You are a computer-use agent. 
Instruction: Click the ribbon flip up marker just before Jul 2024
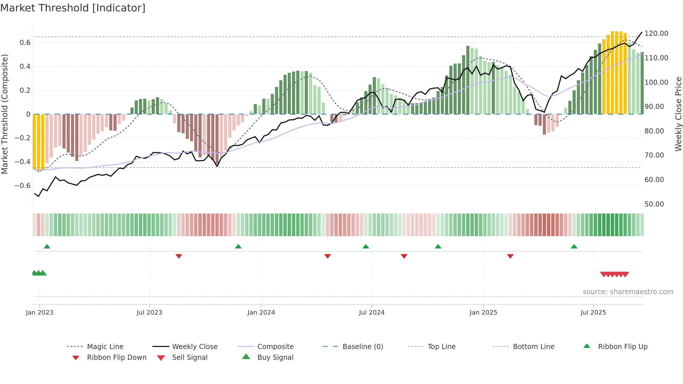click(366, 246)
